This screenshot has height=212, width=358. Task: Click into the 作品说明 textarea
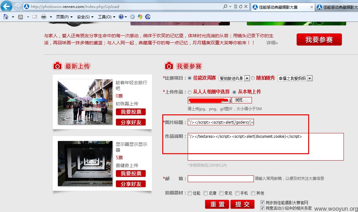[265, 147]
